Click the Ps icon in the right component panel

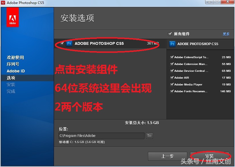tap(172, 44)
